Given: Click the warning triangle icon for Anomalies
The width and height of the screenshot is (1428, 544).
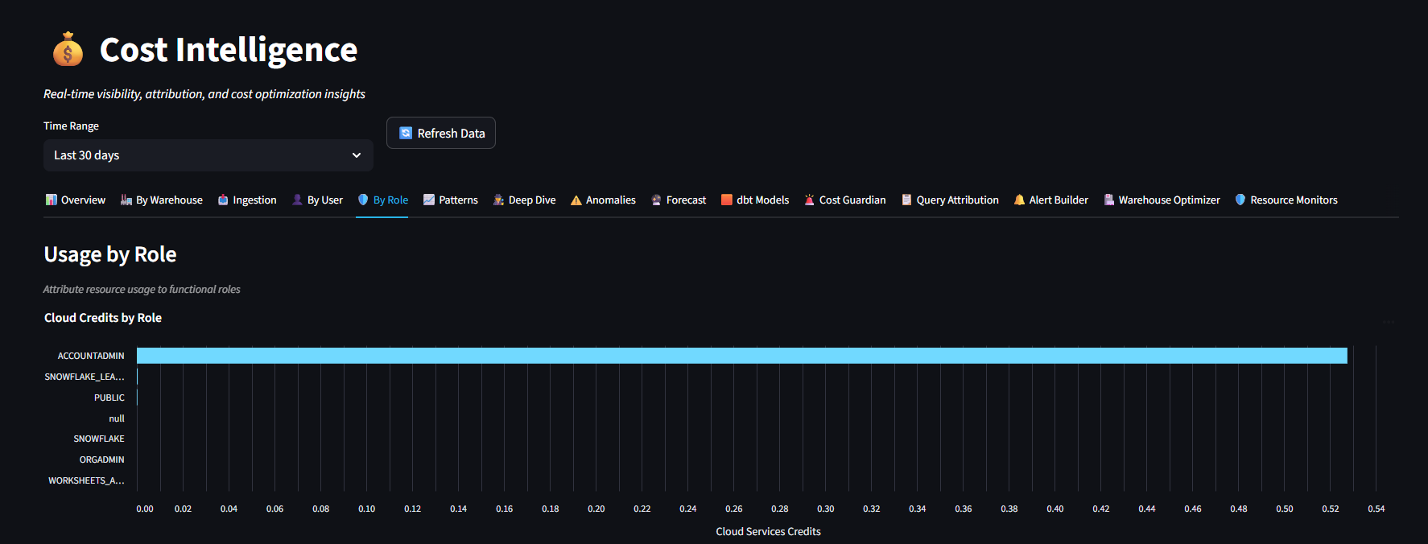Looking at the screenshot, I should (x=576, y=200).
